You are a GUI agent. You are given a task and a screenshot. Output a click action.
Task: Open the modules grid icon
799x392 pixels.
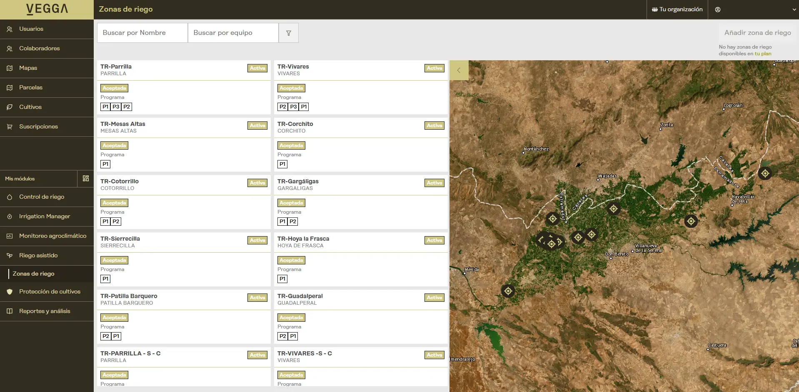(x=86, y=178)
